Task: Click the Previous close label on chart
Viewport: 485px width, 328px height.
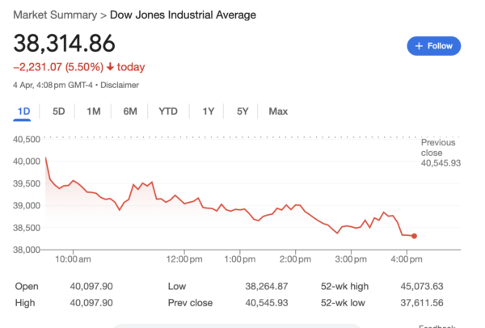Action: [440, 147]
